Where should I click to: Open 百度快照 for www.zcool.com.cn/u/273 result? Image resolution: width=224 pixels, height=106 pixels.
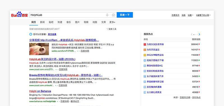tap(63, 69)
